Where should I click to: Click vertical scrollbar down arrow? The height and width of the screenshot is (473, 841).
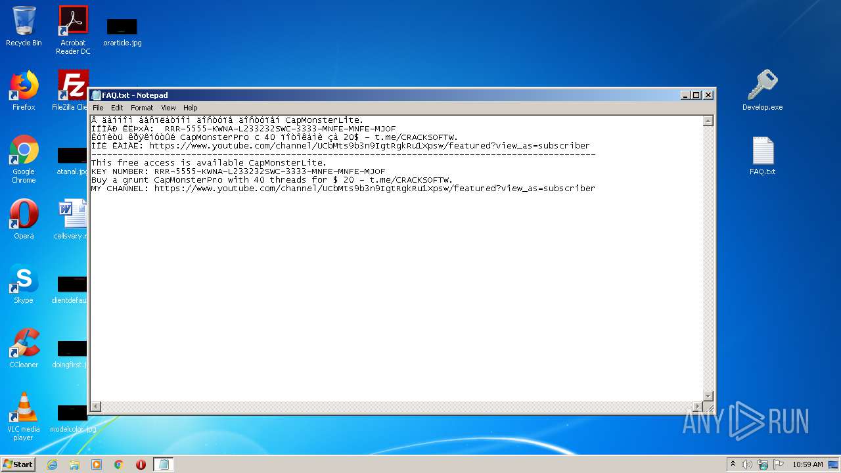[708, 396]
